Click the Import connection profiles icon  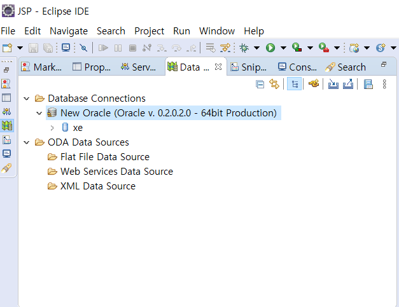pyautogui.click(x=333, y=84)
